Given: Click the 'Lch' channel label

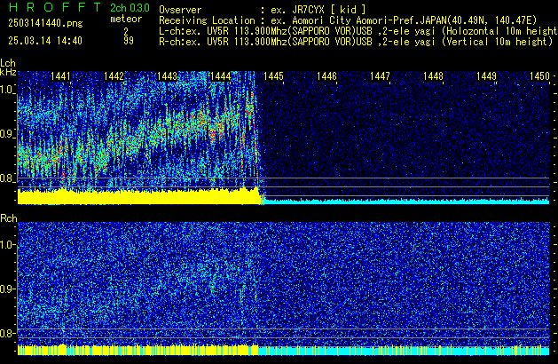Looking at the screenshot, I should pos(8,63).
